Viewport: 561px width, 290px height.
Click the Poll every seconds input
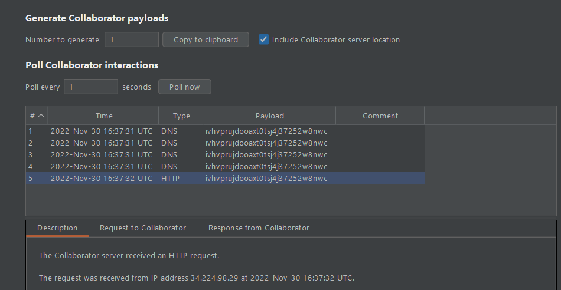(90, 87)
